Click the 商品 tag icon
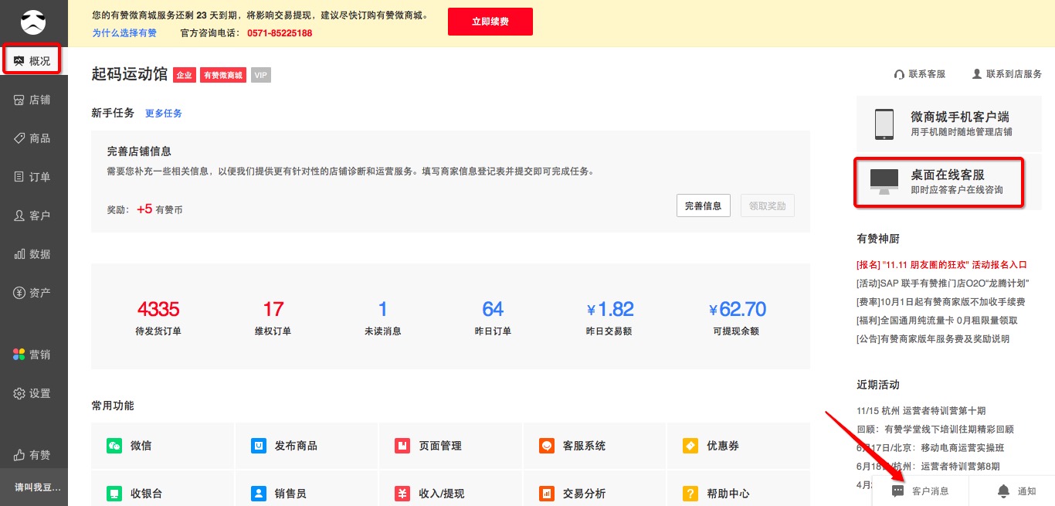Viewport: 1055px width, 506px height. click(19, 138)
